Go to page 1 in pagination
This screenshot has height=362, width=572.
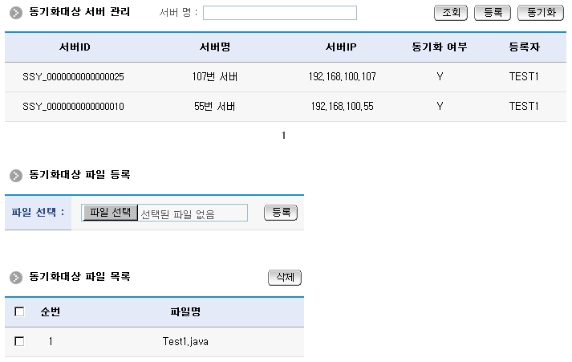(x=283, y=136)
